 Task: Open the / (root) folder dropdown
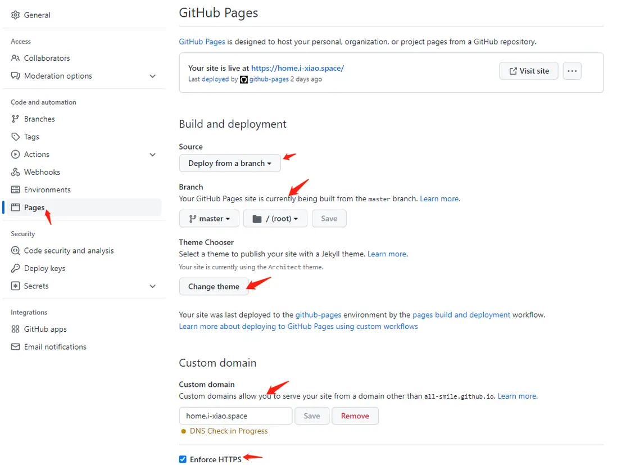[275, 219]
